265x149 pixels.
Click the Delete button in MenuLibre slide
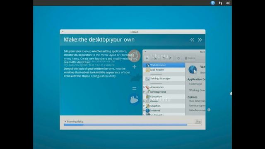pos(190,58)
